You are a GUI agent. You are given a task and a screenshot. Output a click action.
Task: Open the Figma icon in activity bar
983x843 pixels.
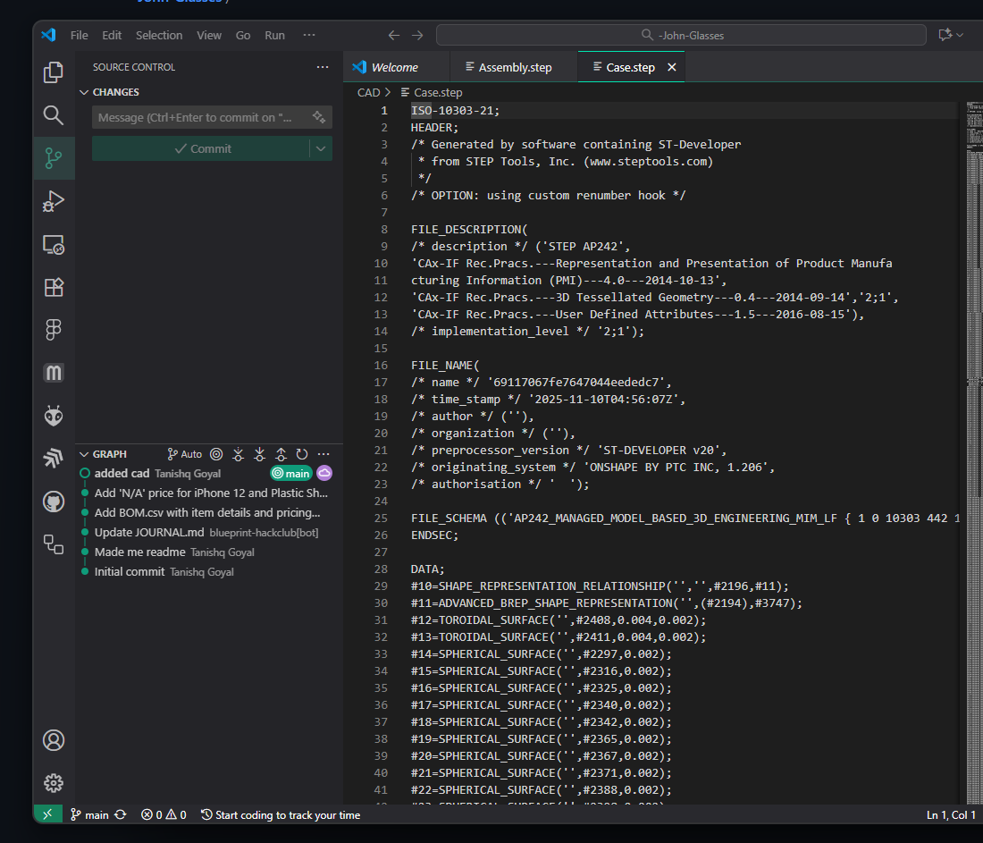click(x=54, y=330)
